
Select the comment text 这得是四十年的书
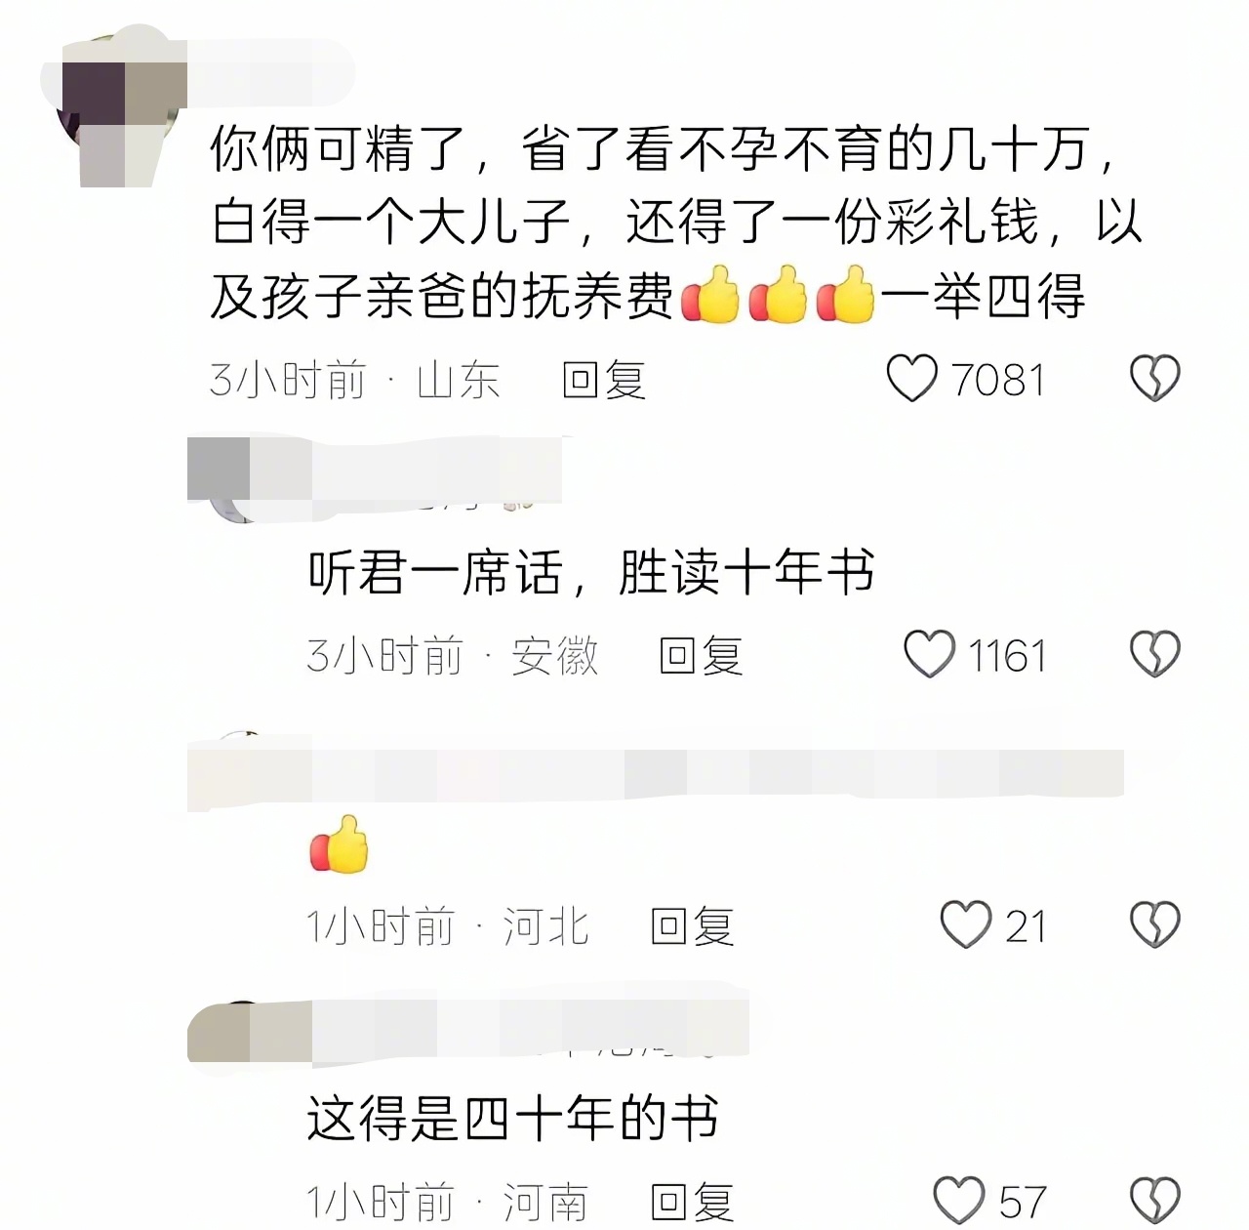[x=512, y=1119]
